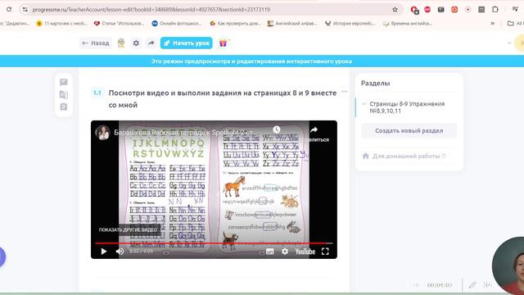Image resolution: width=524 pixels, height=295 pixels.
Task: Bookmark this page with the star icon
Action: (x=395, y=9)
